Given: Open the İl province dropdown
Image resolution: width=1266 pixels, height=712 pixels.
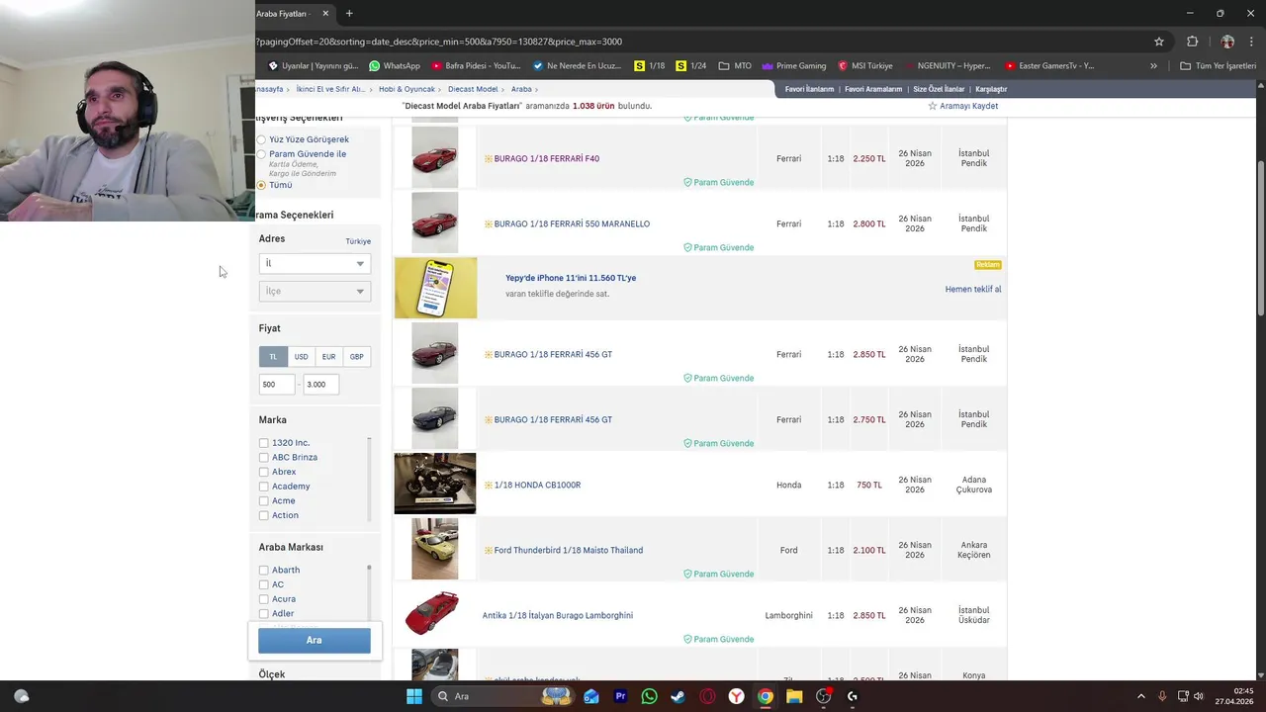Looking at the screenshot, I should tap(315, 263).
